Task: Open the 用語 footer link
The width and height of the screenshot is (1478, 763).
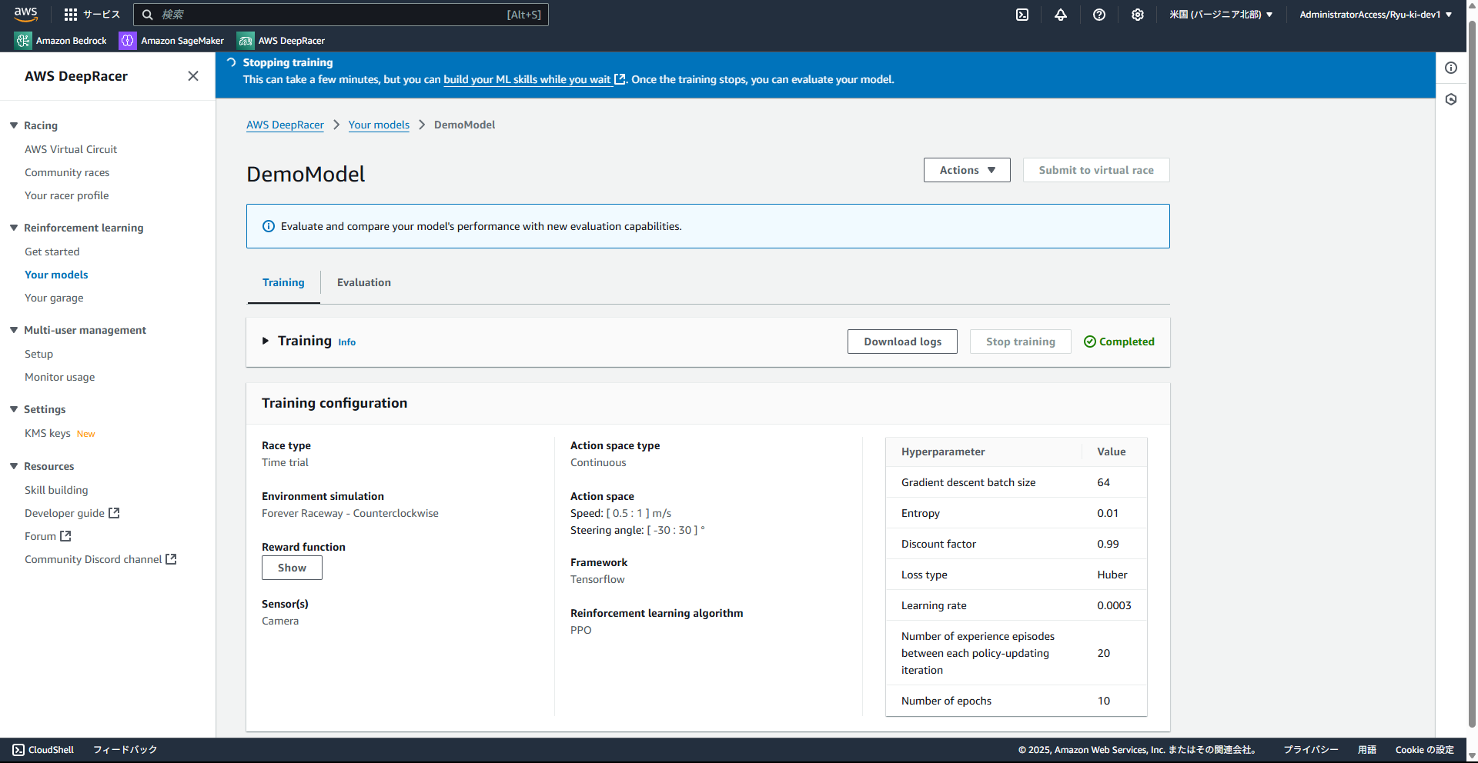Action: click(1366, 750)
